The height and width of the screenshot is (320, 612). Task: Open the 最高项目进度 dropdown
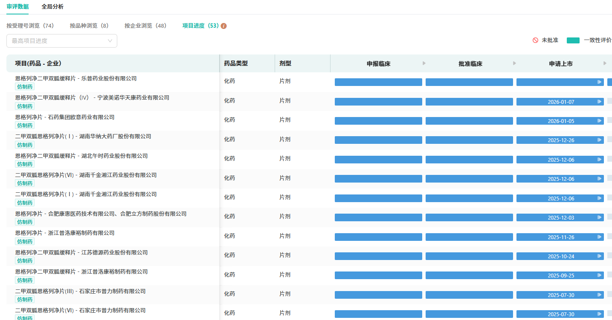[x=61, y=41]
